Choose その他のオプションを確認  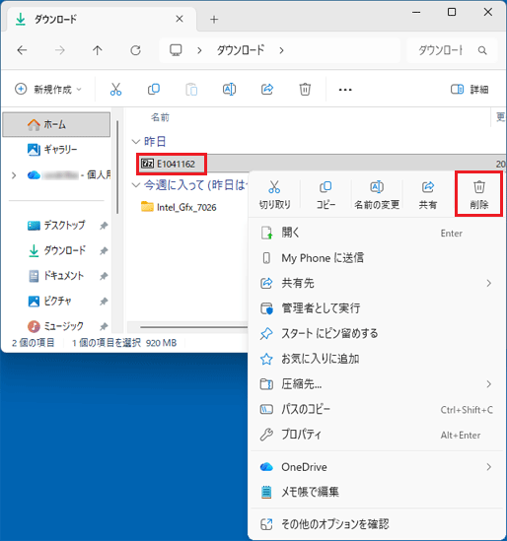377,524
